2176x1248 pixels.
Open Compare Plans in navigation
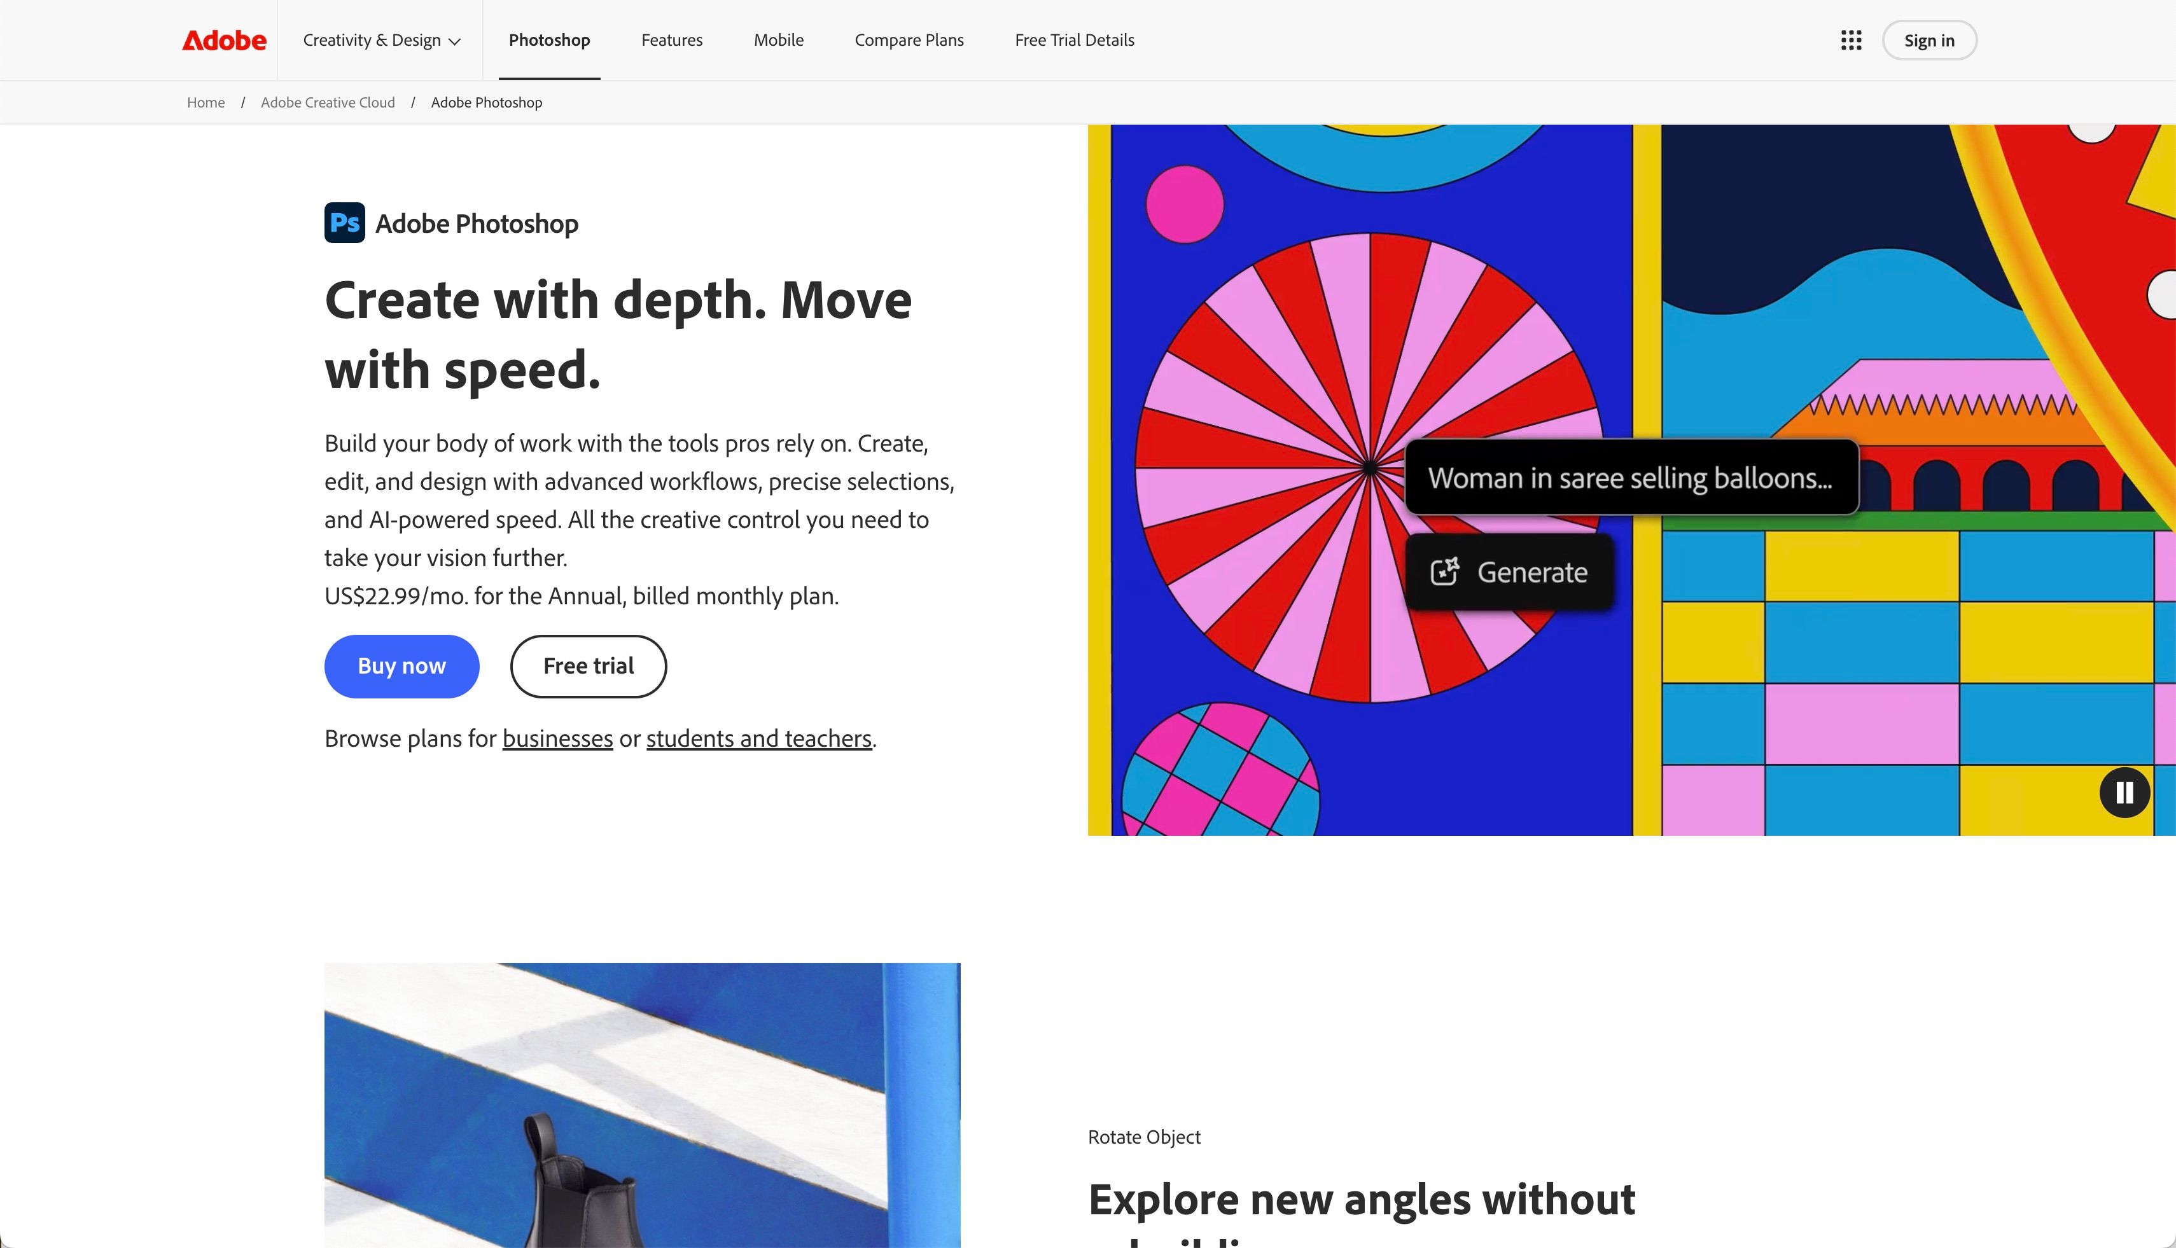click(x=909, y=40)
